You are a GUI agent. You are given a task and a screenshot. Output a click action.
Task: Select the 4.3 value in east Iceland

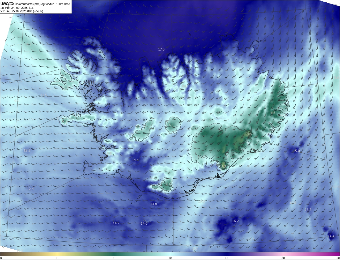pyautogui.click(x=273, y=113)
